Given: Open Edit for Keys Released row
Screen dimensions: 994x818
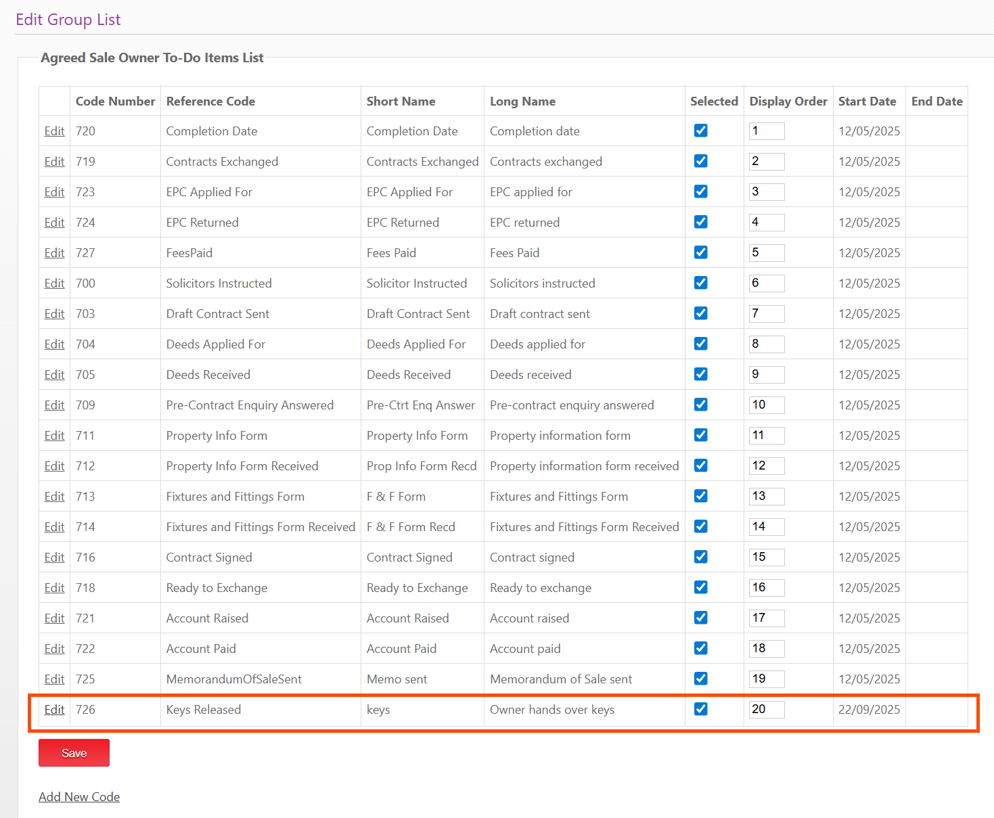Looking at the screenshot, I should point(54,710).
